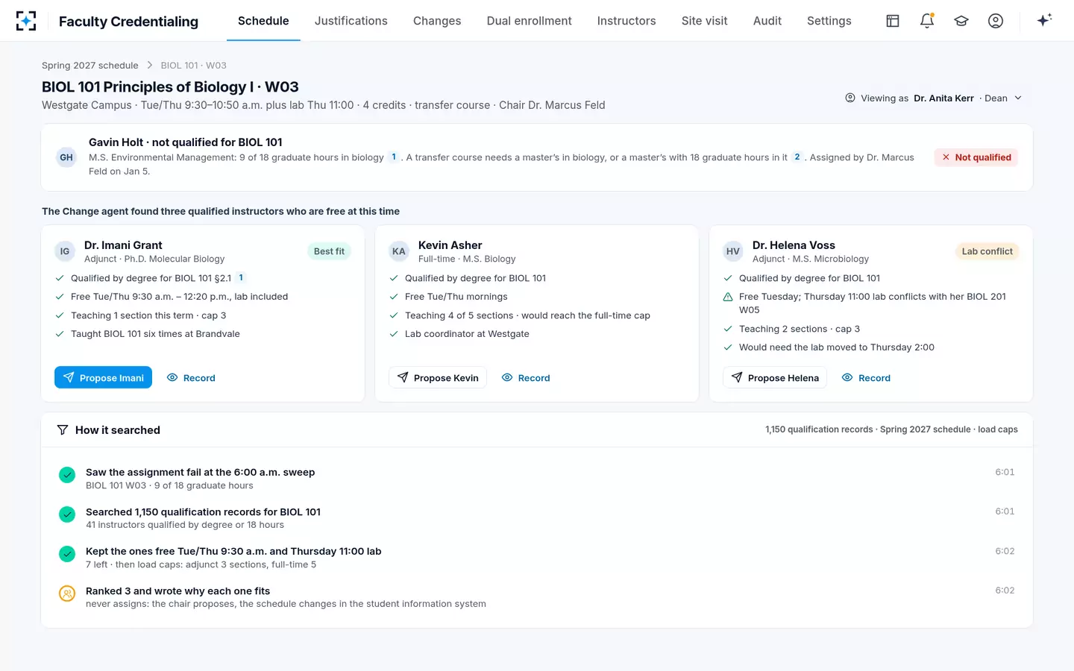Image resolution: width=1074 pixels, height=671 pixels.
Task: Open the user account icon
Action: pyautogui.click(x=996, y=21)
